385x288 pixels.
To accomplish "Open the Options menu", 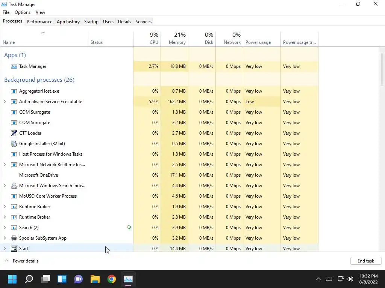I will pos(22,12).
